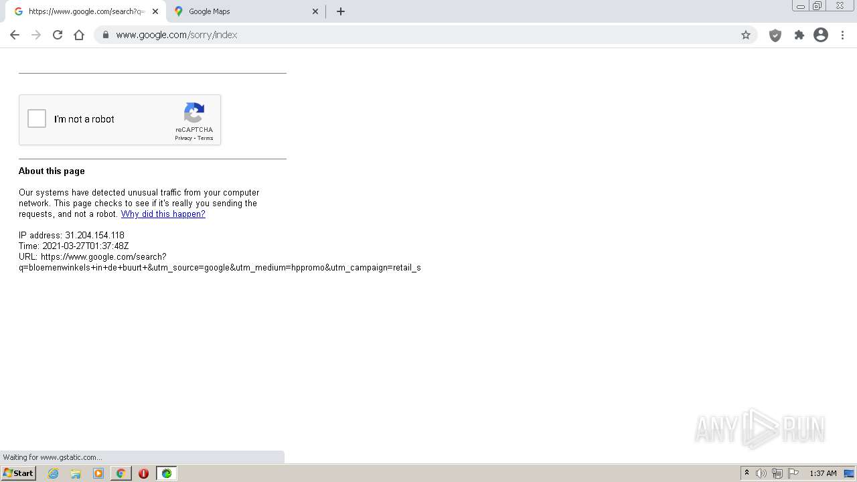This screenshot has width=857, height=482.
Task: Open the Action Center flag icon
Action: (793, 473)
